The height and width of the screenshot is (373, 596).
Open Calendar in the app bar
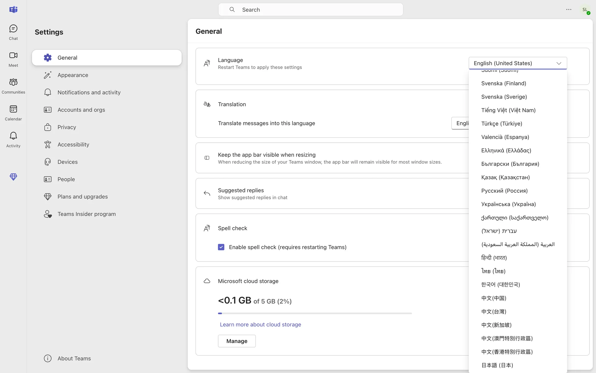pos(13,113)
